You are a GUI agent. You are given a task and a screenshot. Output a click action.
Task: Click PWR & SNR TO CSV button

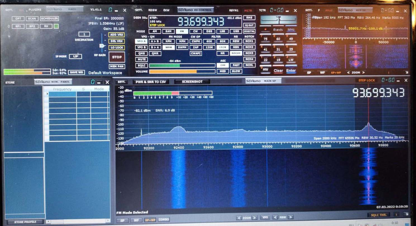(x=151, y=82)
